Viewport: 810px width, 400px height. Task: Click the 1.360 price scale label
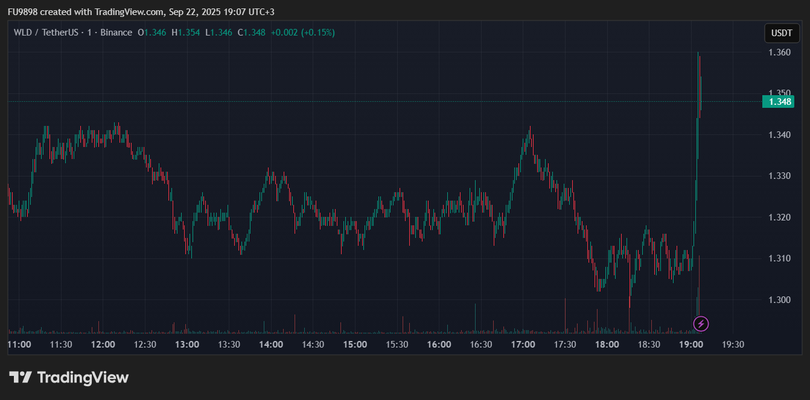pyautogui.click(x=779, y=52)
